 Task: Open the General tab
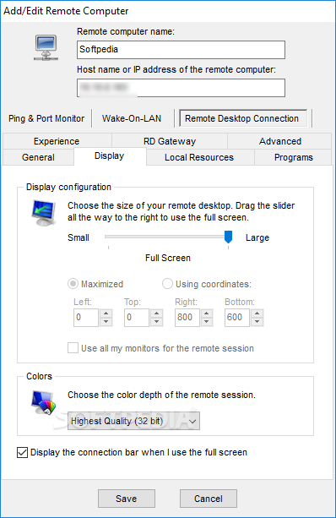click(x=38, y=157)
